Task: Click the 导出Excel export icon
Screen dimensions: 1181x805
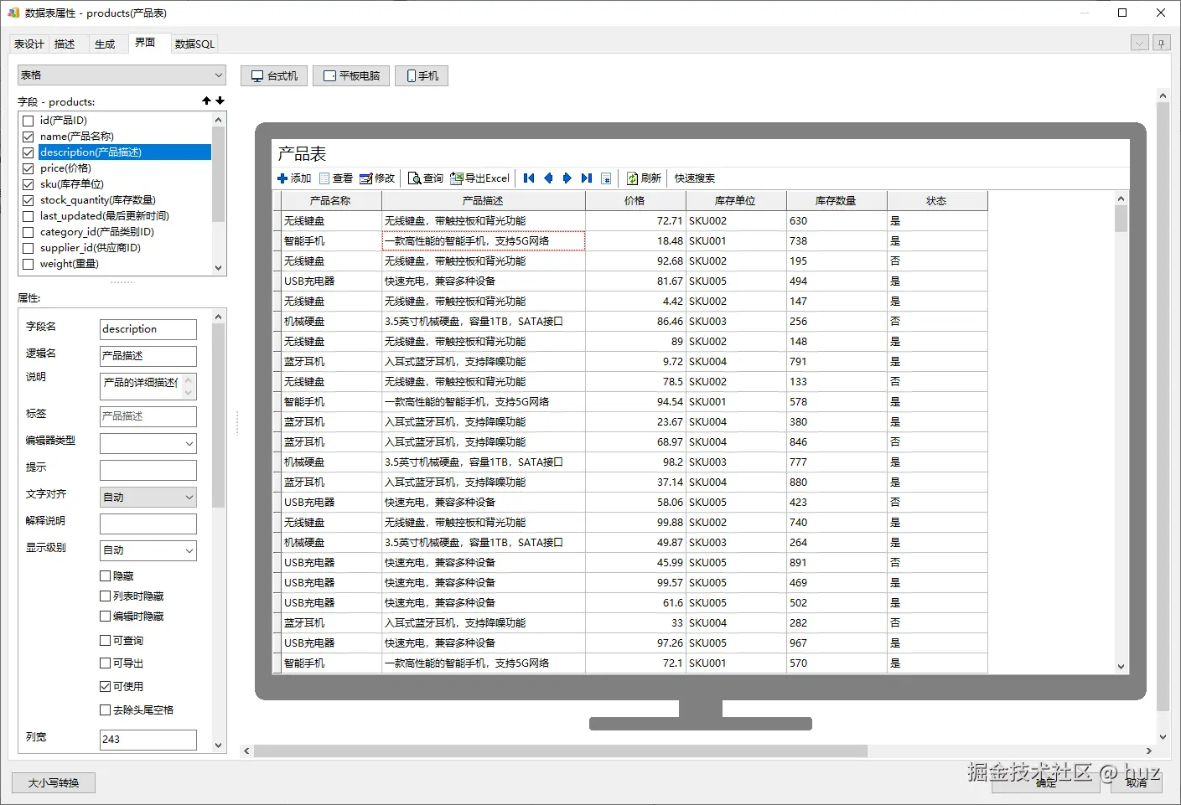Action: coord(457,178)
